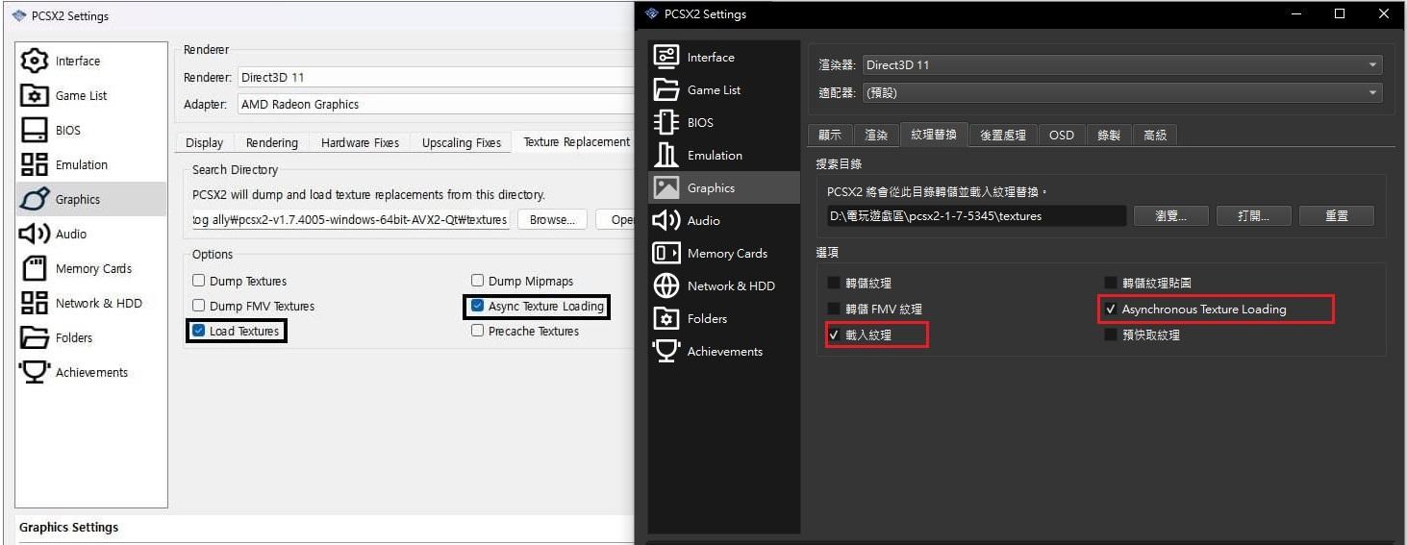
Task: Switch to the OSD tab
Action: point(1061,135)
